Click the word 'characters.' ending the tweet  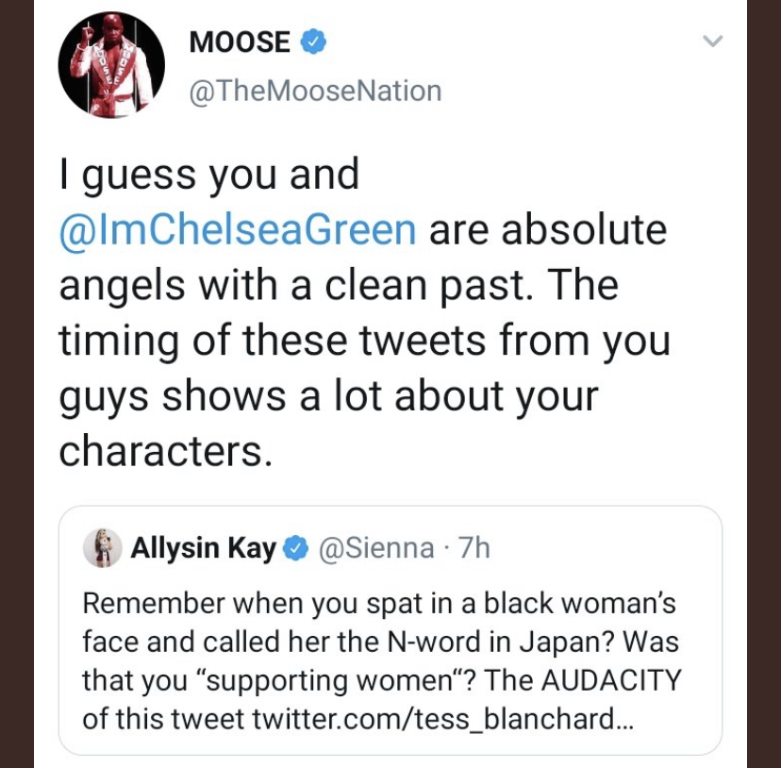coord(166,451)
